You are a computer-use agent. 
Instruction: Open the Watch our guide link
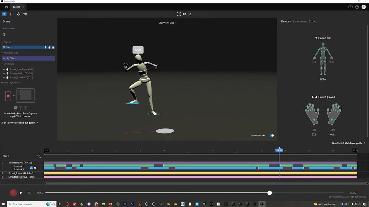click(x=354, y=143)
